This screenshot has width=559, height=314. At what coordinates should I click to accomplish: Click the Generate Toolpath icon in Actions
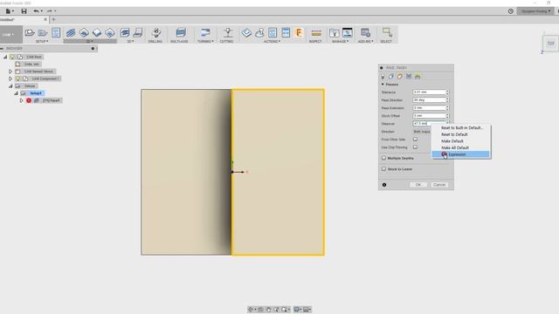pyautogui.click(x=246, y=33)
